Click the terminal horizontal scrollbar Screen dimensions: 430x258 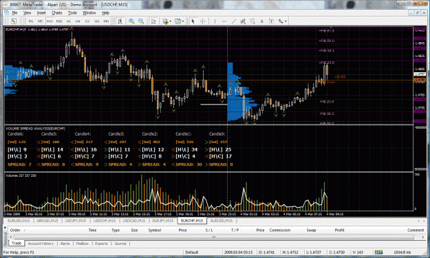[214, 237]
